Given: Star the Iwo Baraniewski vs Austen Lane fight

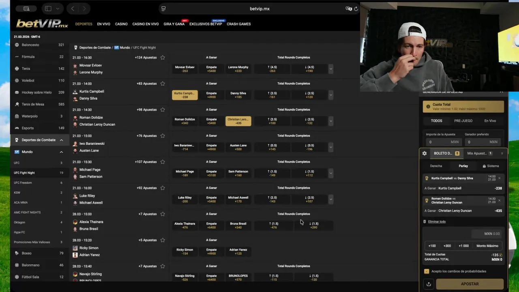Looking at the screenshot, I should pos(163,135).
